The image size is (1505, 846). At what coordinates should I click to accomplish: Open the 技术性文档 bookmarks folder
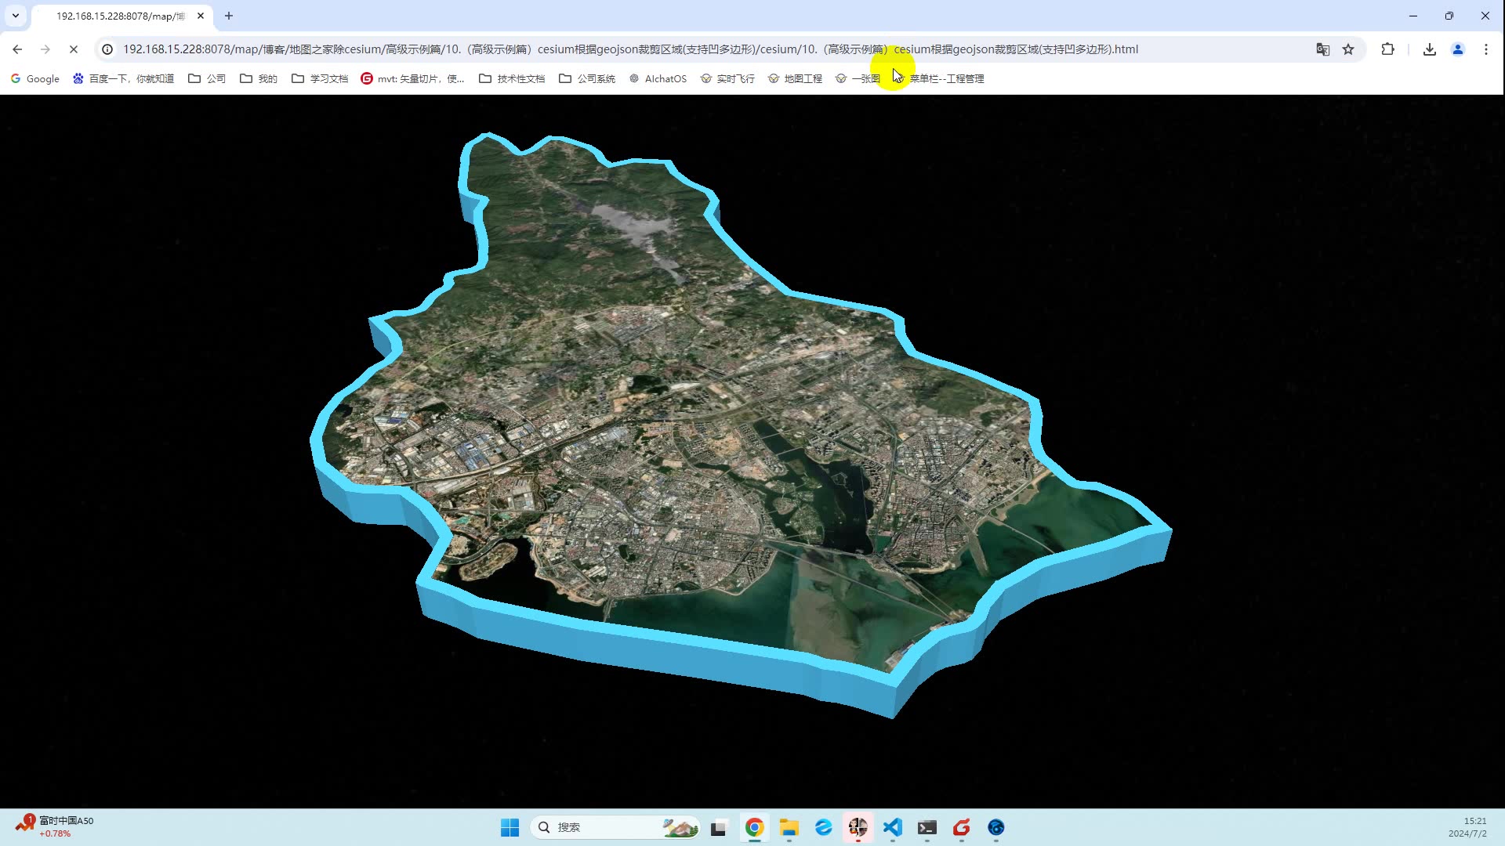click(512, 78)
